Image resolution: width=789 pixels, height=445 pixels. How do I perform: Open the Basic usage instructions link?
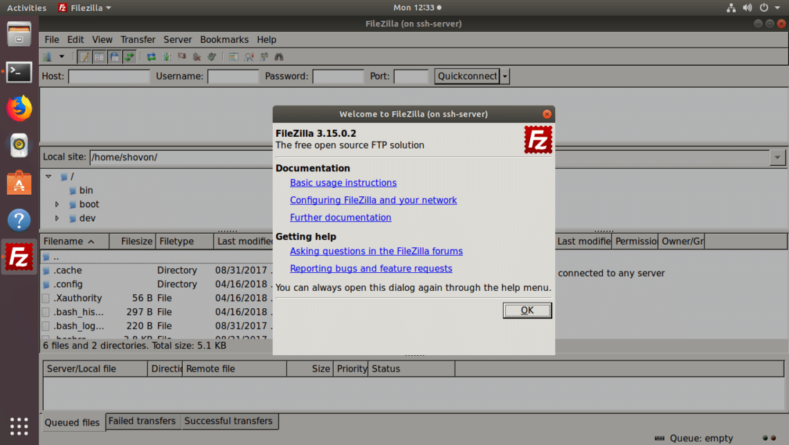343,183
